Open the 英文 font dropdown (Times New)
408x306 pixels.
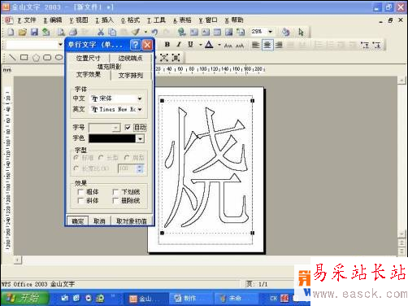click(140, 110)
